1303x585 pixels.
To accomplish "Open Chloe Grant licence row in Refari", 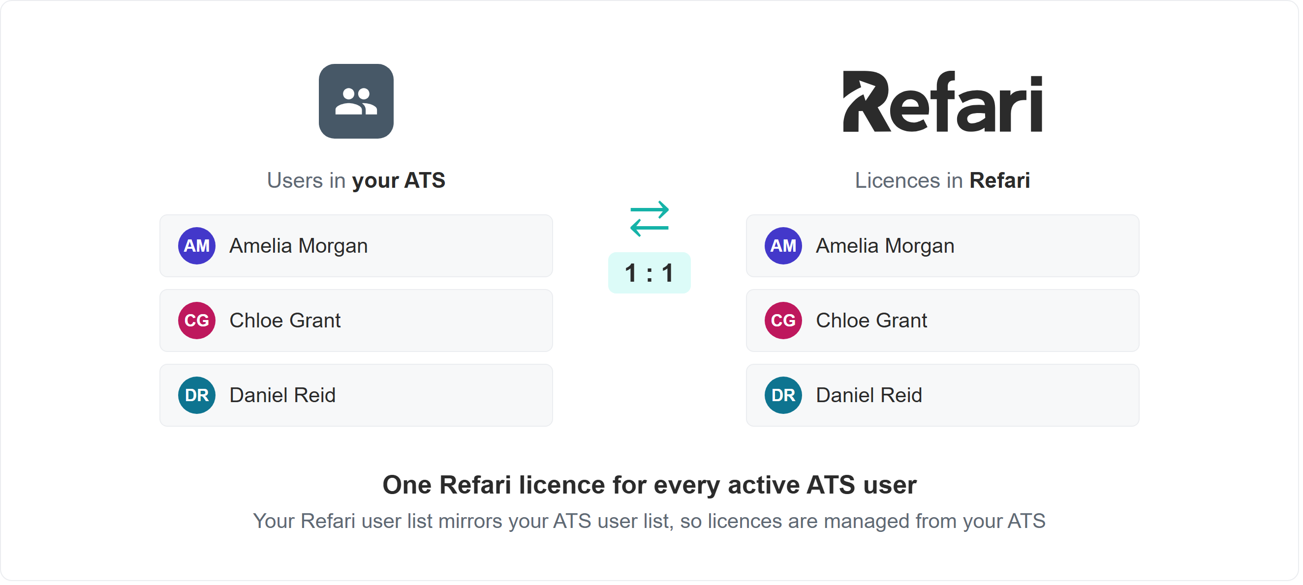I will [x=943, y=321].
